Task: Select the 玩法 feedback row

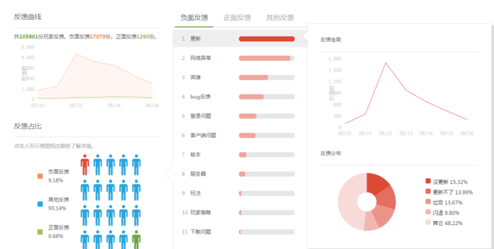Action: pyautogui.click(x=240, y=193)
